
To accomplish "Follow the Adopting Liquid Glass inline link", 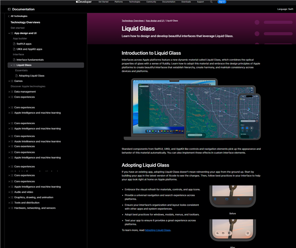I will tap(158, 230).
